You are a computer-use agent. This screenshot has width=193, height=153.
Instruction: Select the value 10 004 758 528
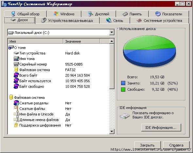pyautogui.click(x=78, y=86)
